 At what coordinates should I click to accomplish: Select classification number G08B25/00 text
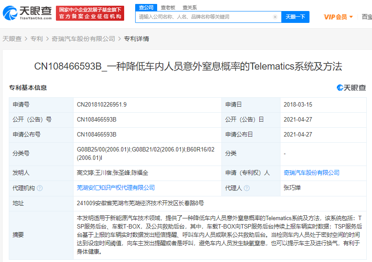pyautogui.click(x=145, y=154)
